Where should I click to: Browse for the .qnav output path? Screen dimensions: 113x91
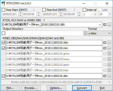click(109, 65)
